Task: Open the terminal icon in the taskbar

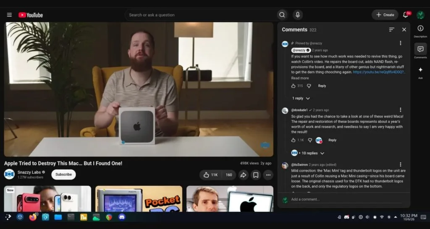Action: pyautogui.click(x=71, y=217)
